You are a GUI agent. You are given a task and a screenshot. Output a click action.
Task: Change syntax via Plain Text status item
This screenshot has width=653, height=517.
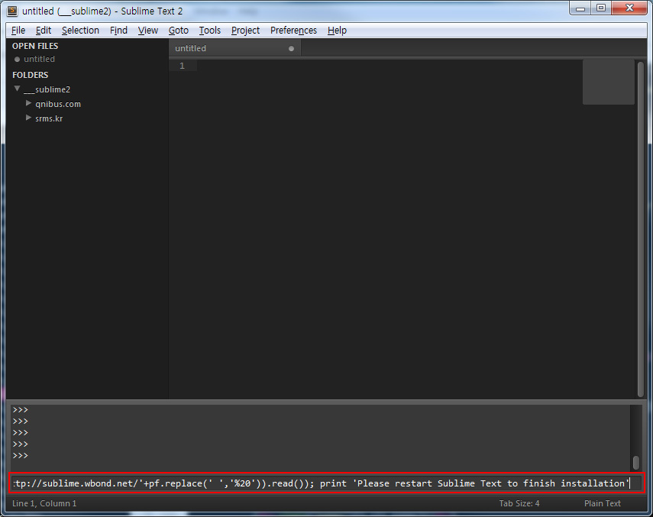click(603, 503)
